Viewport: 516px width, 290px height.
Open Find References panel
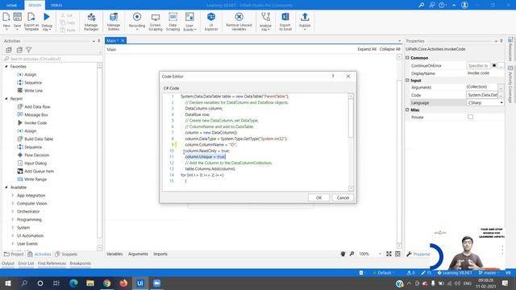52,263
